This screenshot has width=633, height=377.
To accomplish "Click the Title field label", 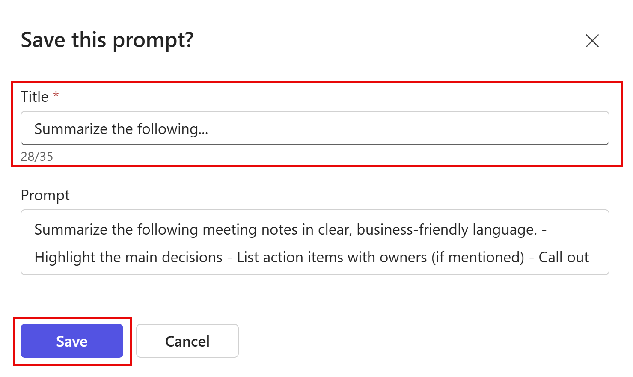I will (35, 97).
